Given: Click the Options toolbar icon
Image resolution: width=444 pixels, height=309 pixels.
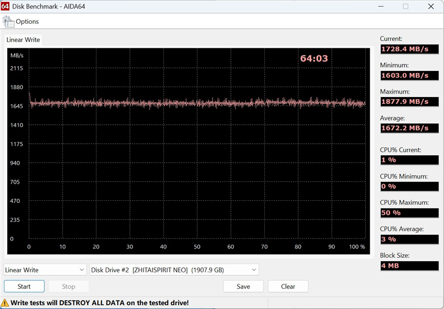Looking at the screenshot, I should pyautogui.click(x=8, y=22).
